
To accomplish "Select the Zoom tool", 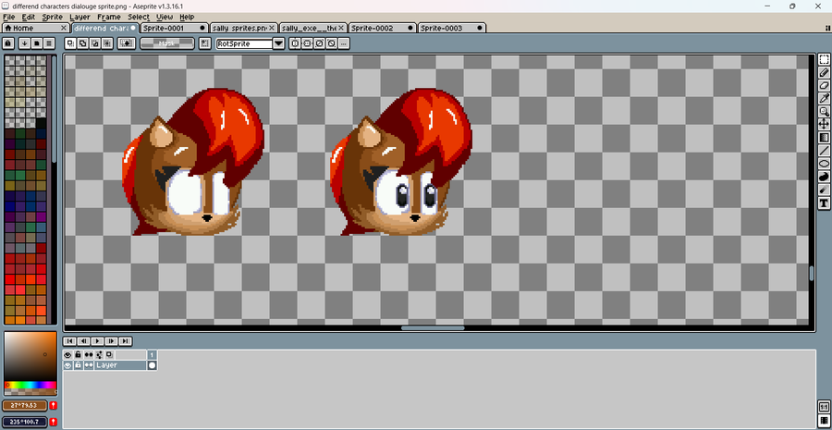I will [824, 112].
